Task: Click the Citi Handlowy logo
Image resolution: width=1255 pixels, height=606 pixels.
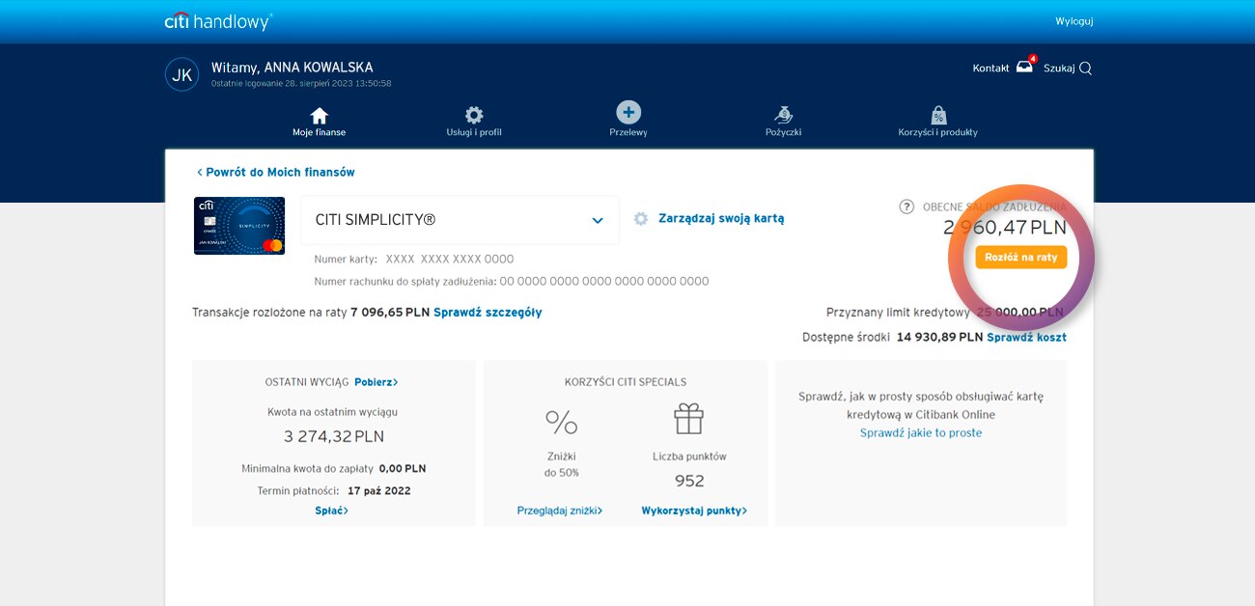Action: pos(218,21)
